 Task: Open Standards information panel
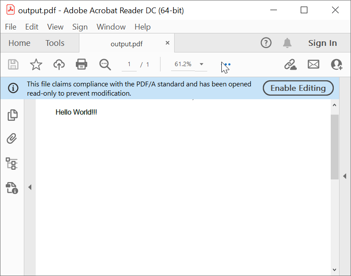click(12, 188)
